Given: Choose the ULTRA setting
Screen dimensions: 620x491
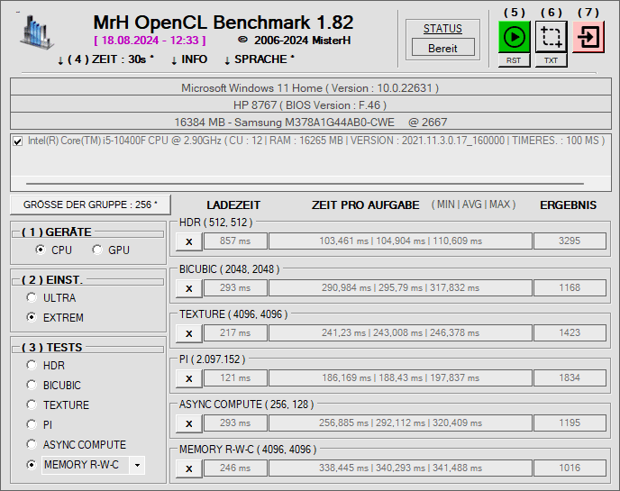Looking at the screenshot, I should (x=32, y=297).
